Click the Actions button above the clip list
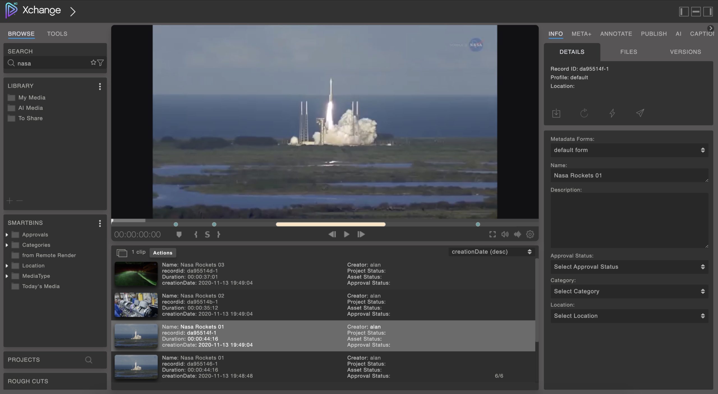The image size is (718, 394). (x=163, y=252)
